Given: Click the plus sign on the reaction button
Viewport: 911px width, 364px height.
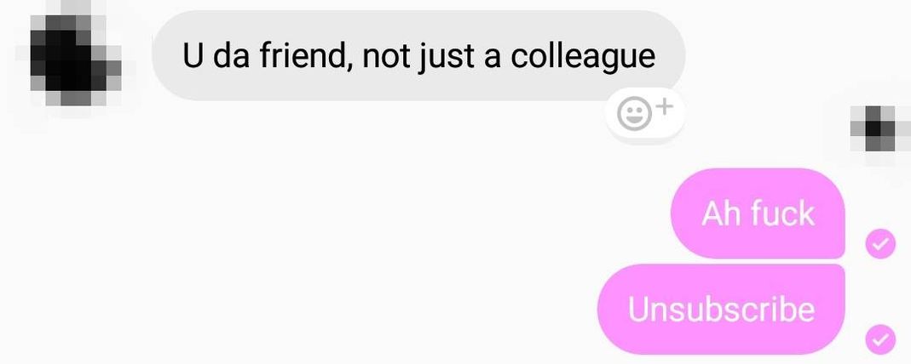Looking at the screenshot, I should tap(666, 106).
